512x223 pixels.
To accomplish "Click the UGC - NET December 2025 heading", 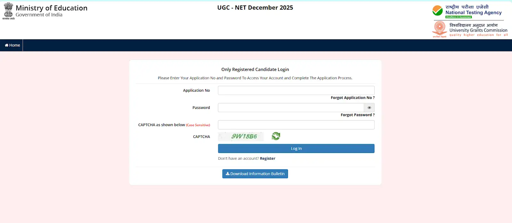I will tap(255, 8).
